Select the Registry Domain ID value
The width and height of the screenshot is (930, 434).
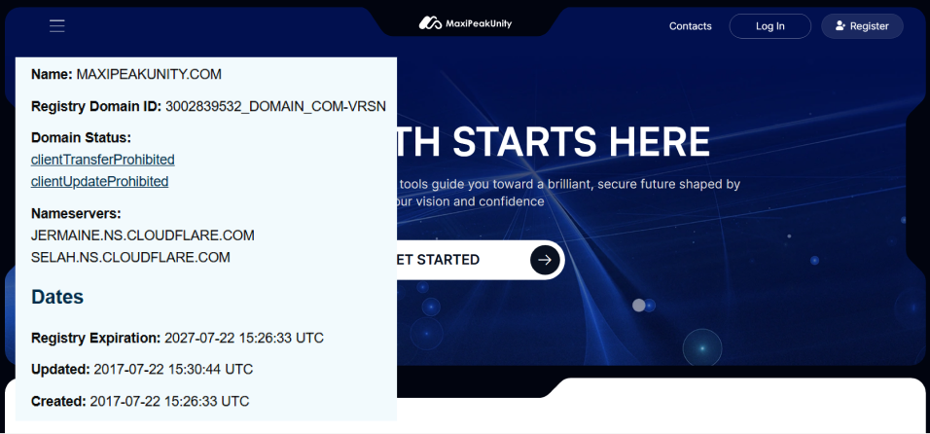[x=275, y=106]
